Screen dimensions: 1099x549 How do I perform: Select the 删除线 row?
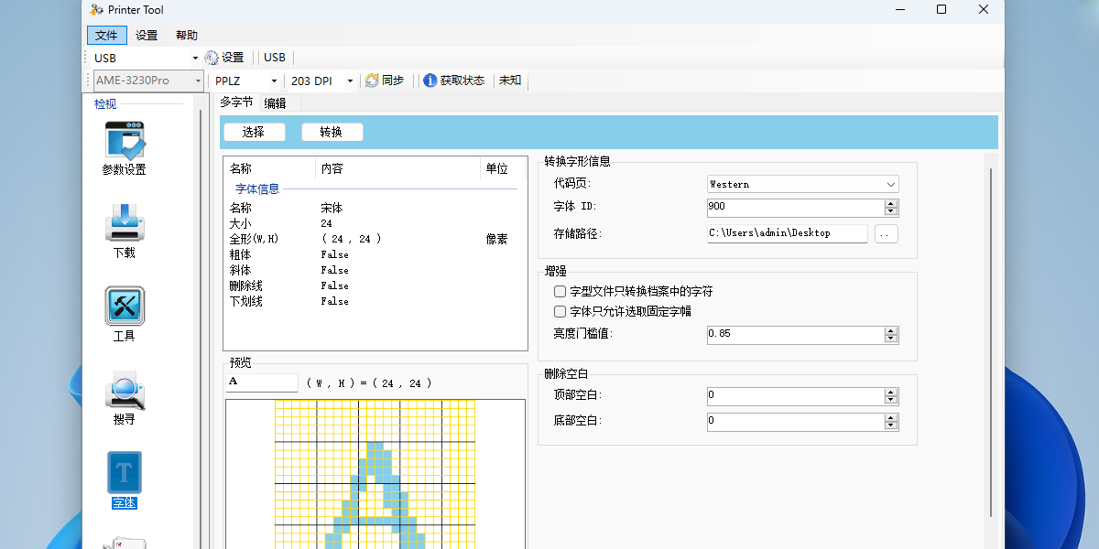tap(375, 286)
